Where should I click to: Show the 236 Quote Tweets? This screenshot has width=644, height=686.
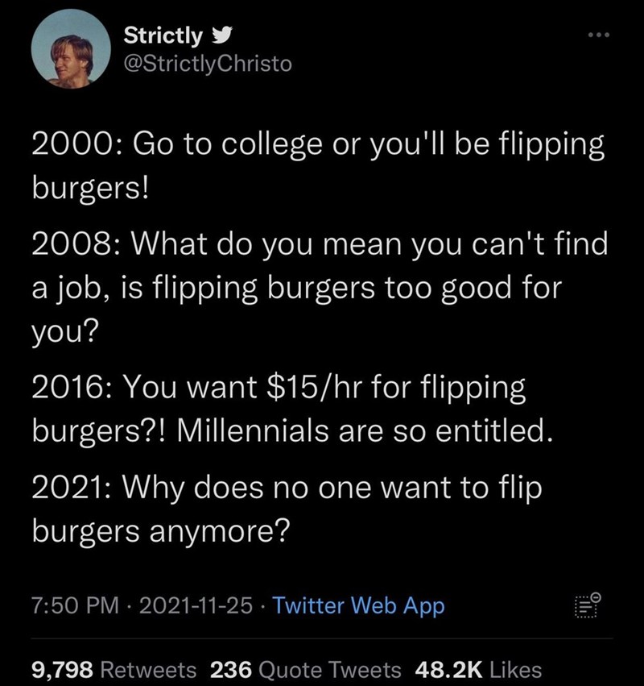click(305, 669)
